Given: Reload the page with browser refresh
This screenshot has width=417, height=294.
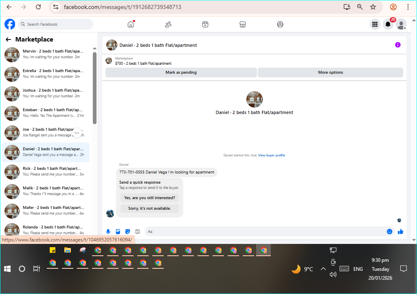Looking at the screenshot, I should point(38,7).
